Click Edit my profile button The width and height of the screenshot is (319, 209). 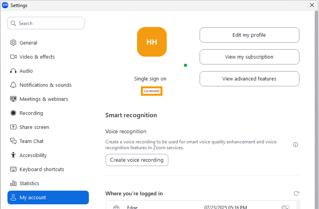click(x=249, y=35)
